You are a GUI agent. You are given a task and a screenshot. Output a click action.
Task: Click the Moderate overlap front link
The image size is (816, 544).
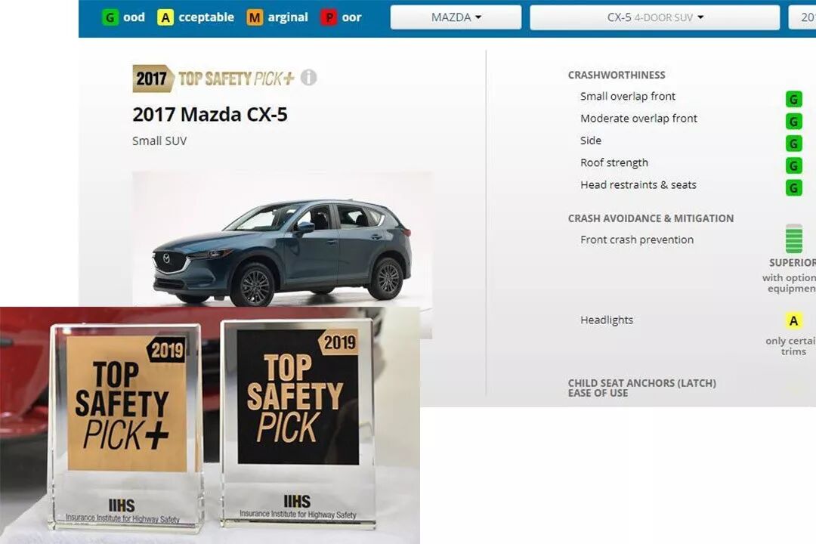coord(638,119)
